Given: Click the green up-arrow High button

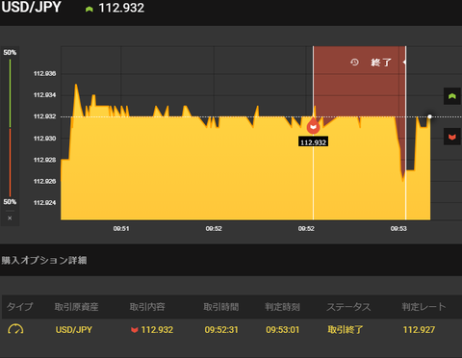Looking at the screenshot, I should pyautogui.click(x=452, y=96).
